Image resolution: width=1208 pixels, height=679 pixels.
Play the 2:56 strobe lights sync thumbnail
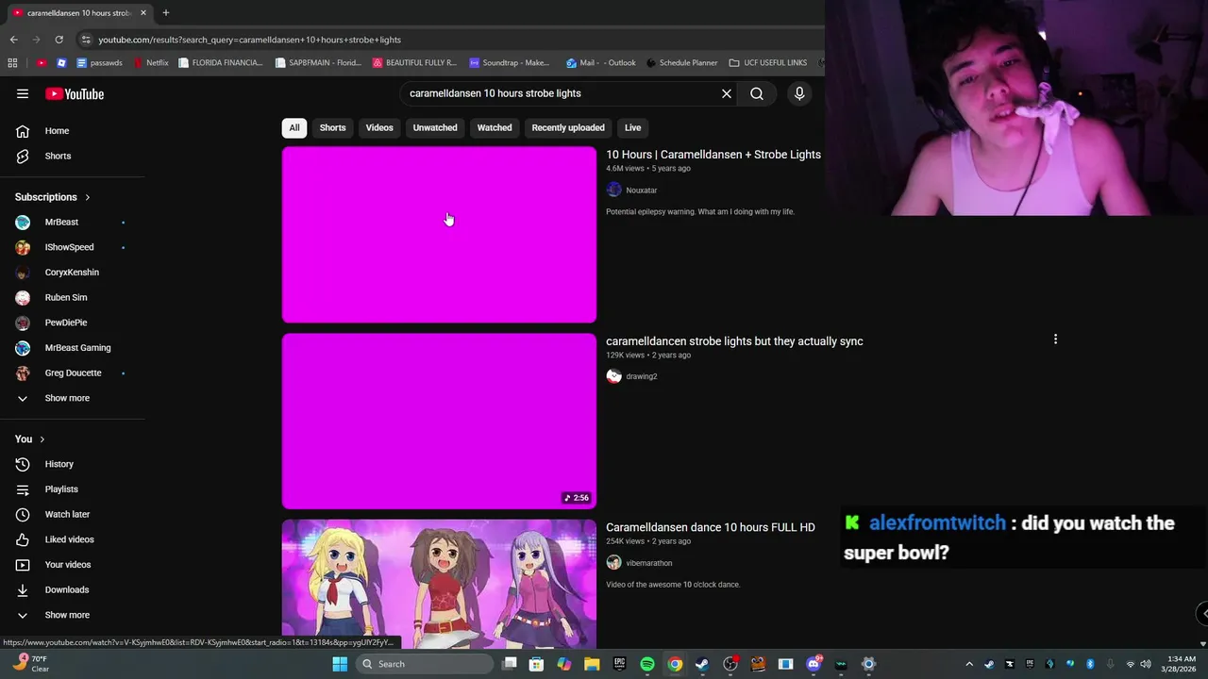pos(439,421)
